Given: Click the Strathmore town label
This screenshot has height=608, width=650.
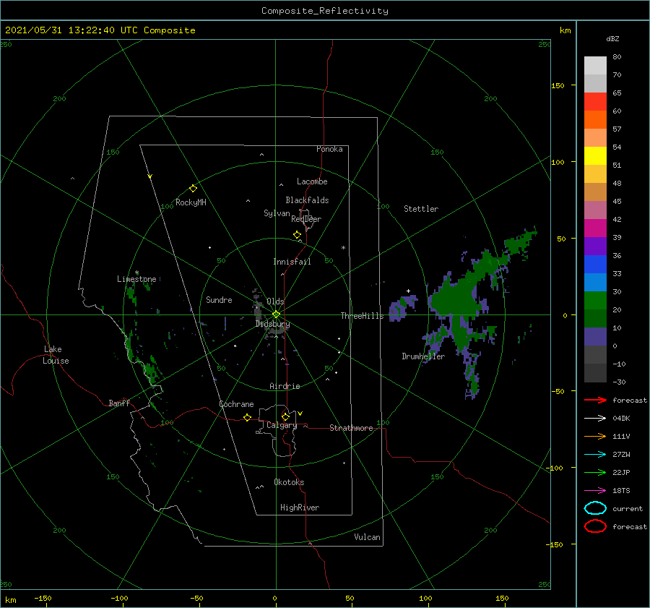Looking at the screenshot, I should pos(351,428).
